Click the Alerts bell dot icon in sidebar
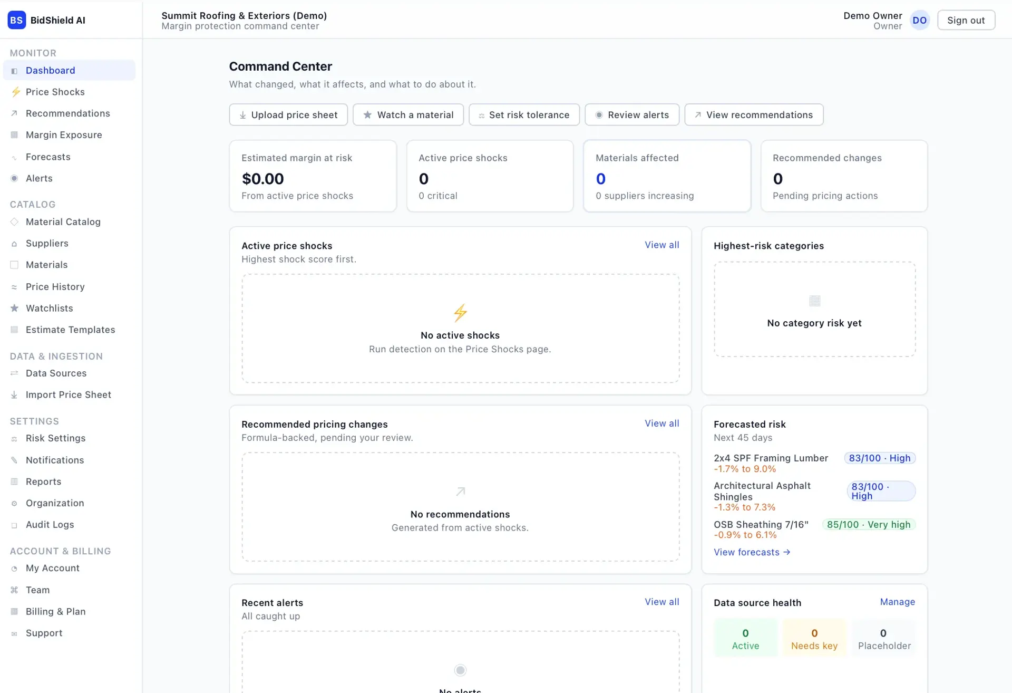Viewport: 1012px width, 693px height. 14,178
